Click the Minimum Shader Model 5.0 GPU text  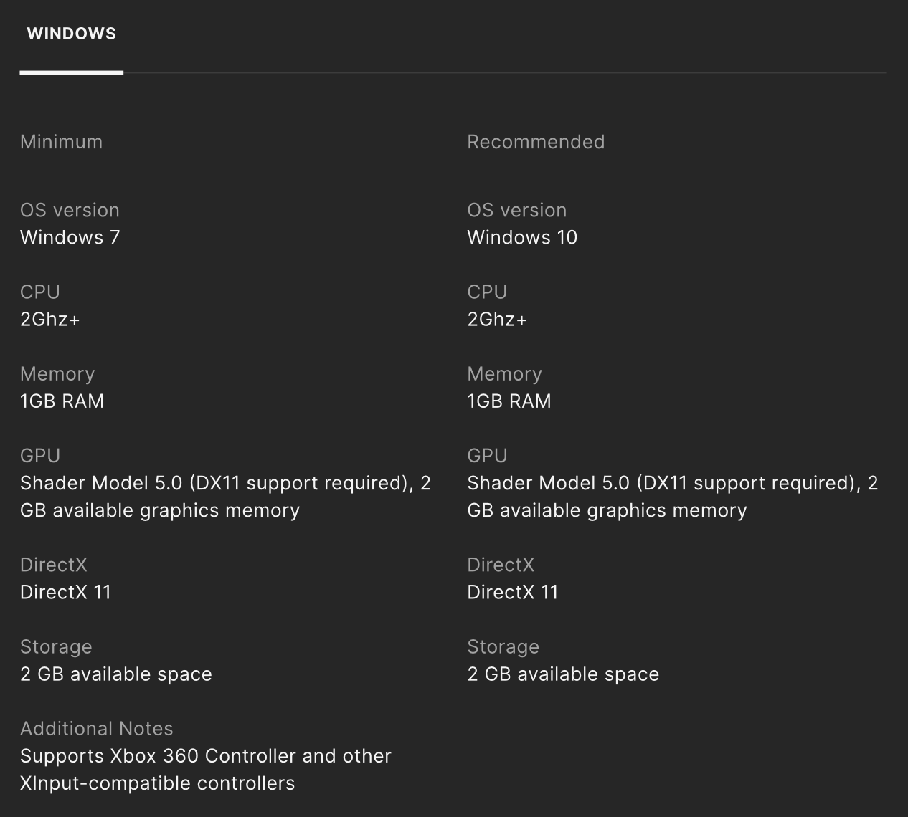coord(224,496)
